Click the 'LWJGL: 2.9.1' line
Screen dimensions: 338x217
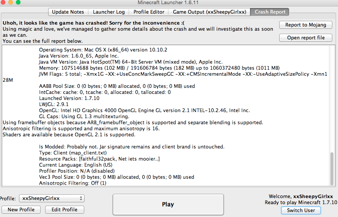click(54, 104)
